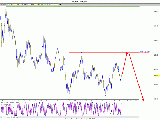Click the MovAvg1 =91.34 readout
The image size is (160, 120).
(7, 104)
